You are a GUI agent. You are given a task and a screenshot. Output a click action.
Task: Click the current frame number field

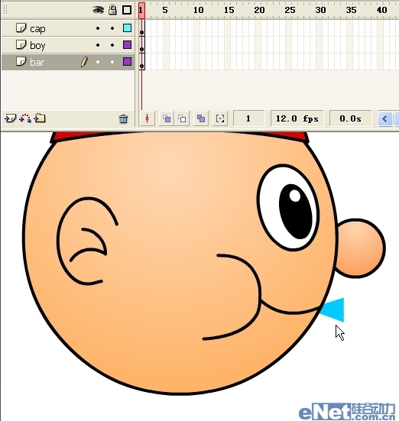coord(248,118)
